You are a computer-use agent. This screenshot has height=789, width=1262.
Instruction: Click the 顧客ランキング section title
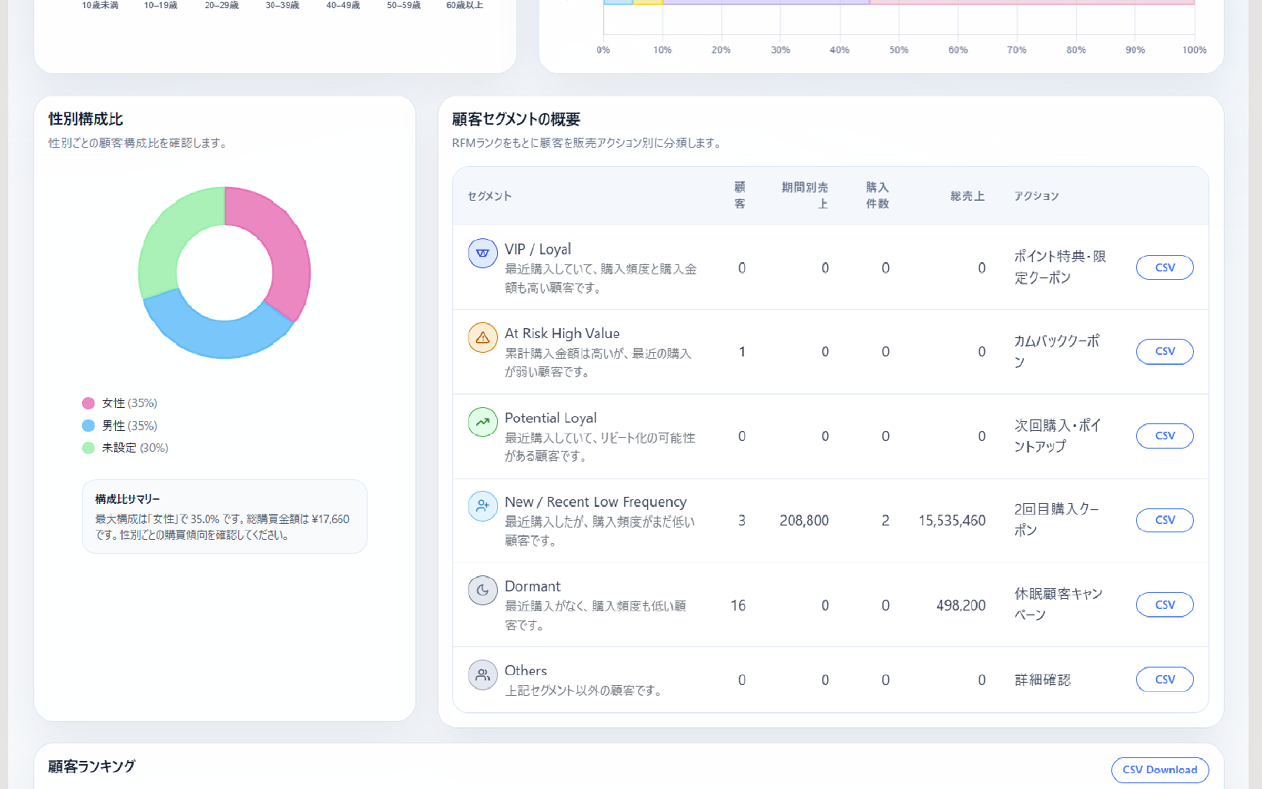[92, 766]
